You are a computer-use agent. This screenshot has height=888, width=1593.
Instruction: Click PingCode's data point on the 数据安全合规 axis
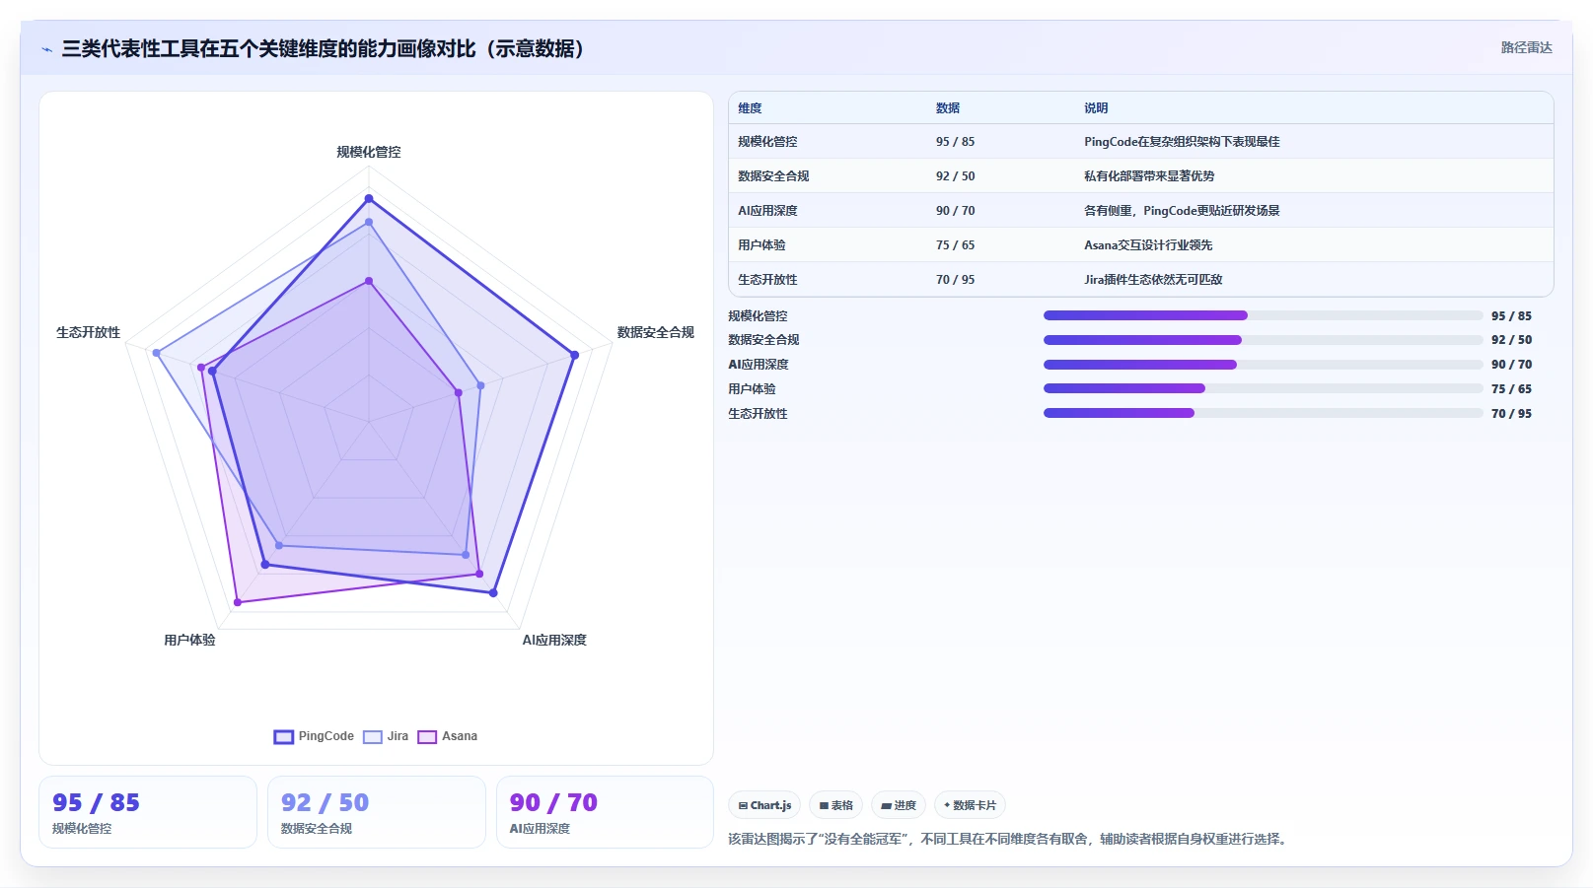coord(575,355)
